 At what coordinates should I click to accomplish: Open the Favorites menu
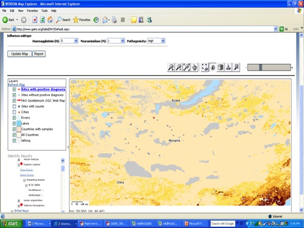click(32, 11)
